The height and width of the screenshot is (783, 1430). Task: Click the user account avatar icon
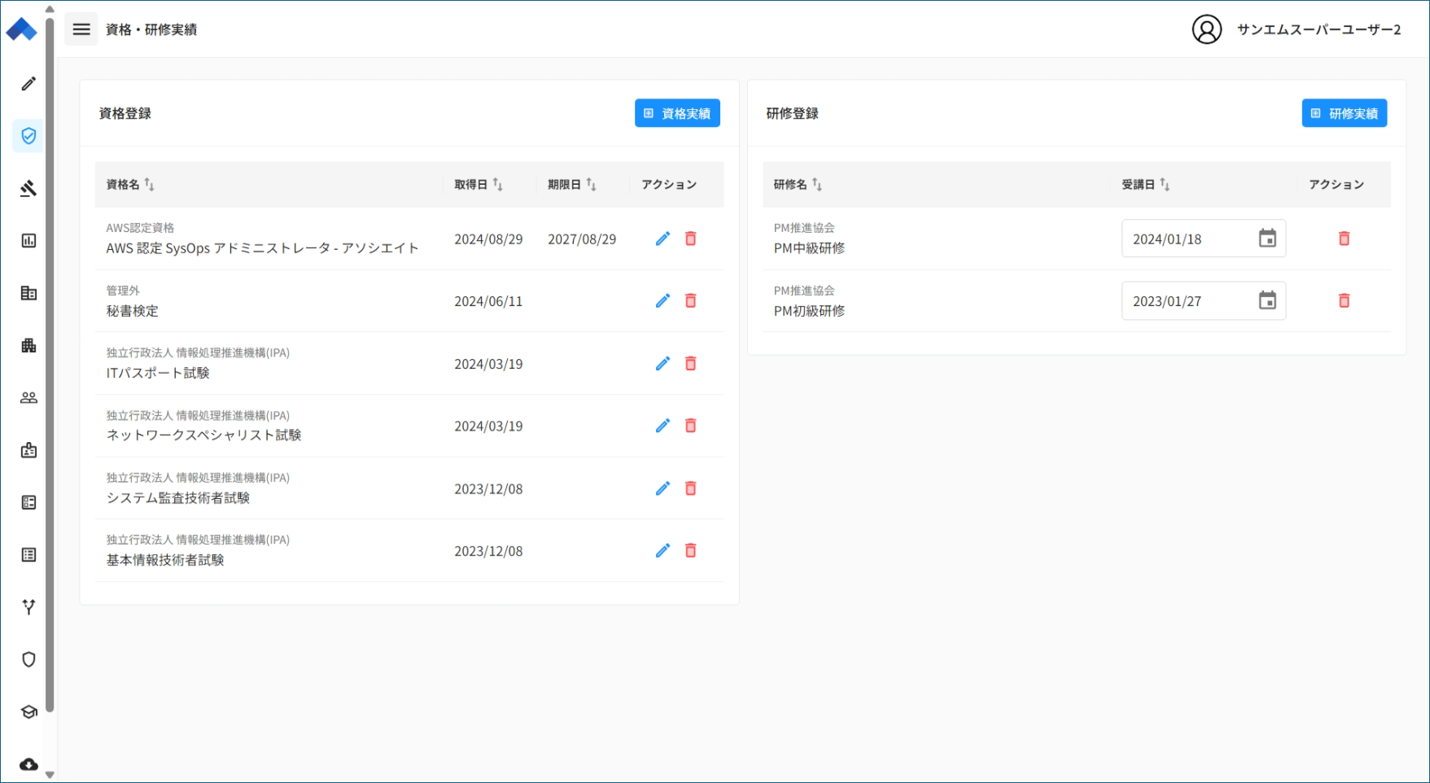point(1207,29)
